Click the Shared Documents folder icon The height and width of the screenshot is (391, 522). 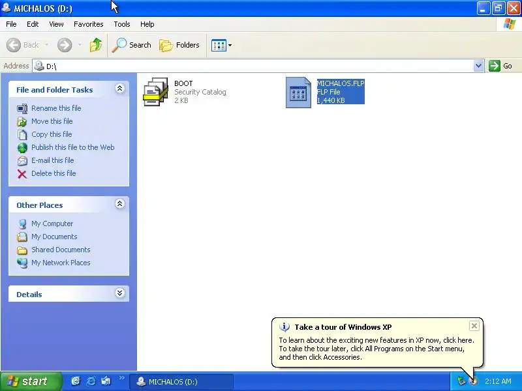pos(22,250)
